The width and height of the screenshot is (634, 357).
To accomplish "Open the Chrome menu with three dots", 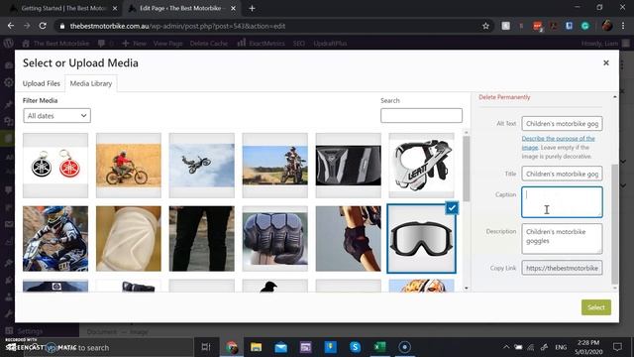I will [623, 26].
